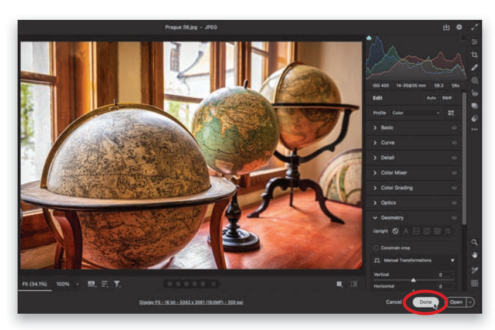Open the Display P3 workflow options link
The height and width of the screenshot is (330, 495).
point(191,302)
